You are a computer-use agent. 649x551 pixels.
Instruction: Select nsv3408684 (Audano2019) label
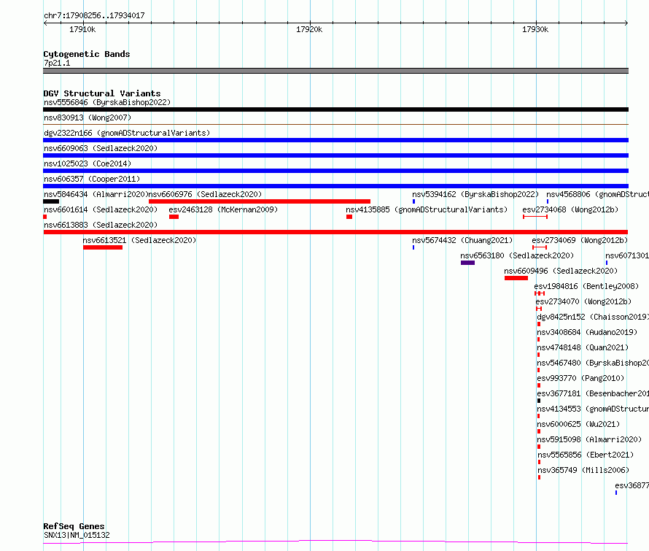point(587,332)
